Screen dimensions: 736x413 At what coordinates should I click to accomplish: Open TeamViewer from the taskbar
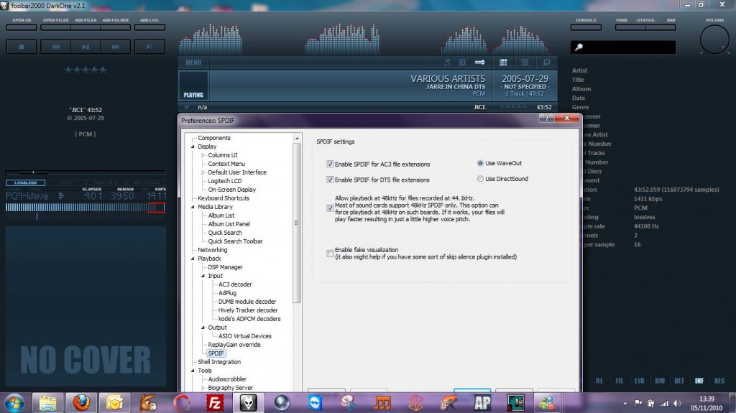[x=315, y=403]
